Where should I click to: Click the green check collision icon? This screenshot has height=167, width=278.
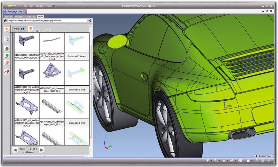click(7, 56)
